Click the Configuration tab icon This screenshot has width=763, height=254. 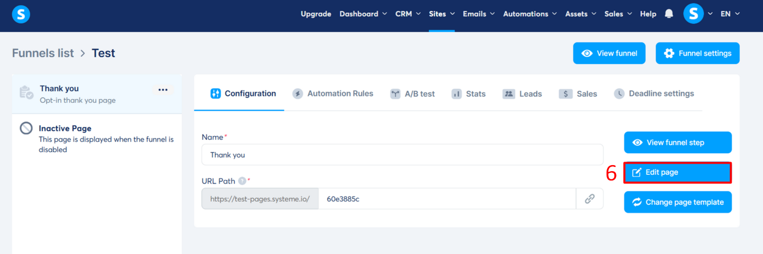pos(216,94)
